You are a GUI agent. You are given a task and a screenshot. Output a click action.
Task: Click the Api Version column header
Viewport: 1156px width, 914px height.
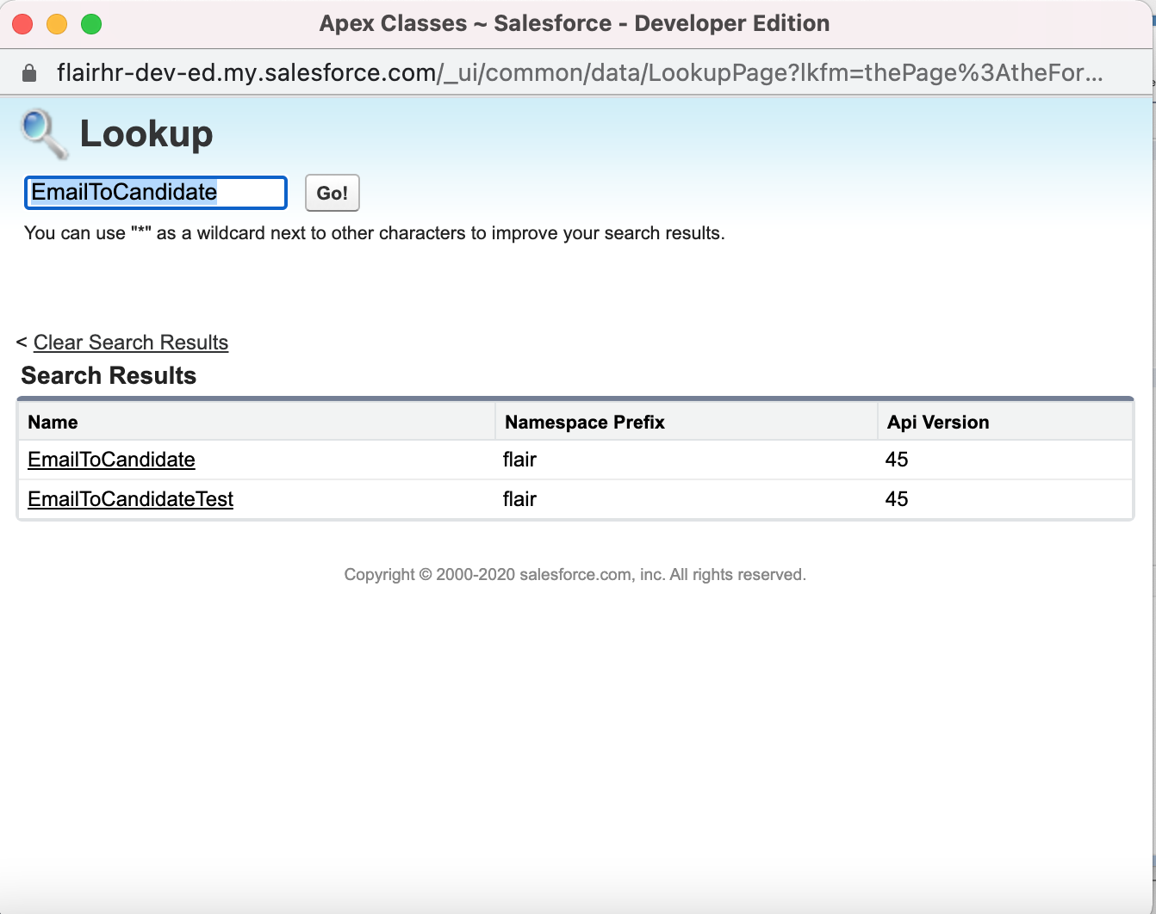click(x=937, y=422)
